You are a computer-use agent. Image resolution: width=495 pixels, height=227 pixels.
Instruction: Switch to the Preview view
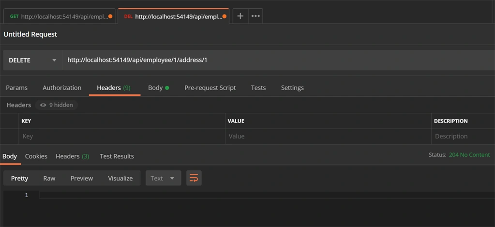pos(82,178)
